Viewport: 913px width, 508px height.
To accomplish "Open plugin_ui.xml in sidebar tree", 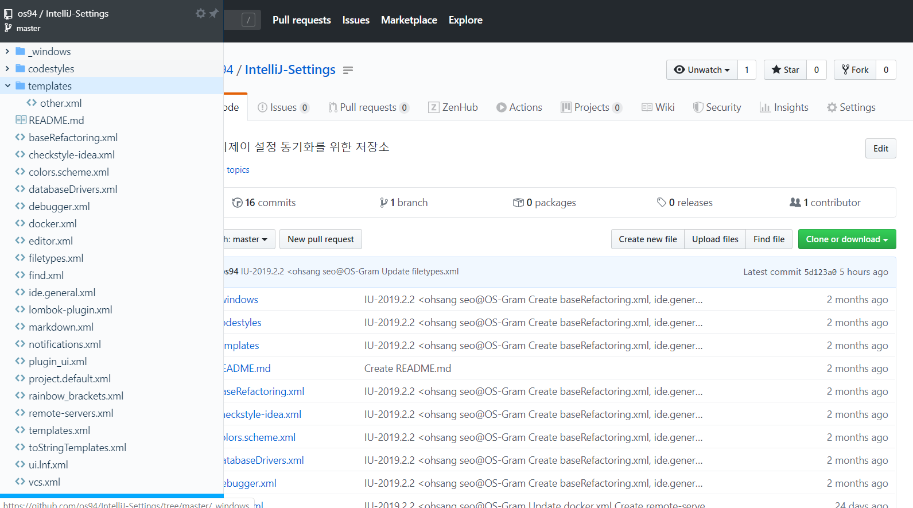I will coord(58,361).
